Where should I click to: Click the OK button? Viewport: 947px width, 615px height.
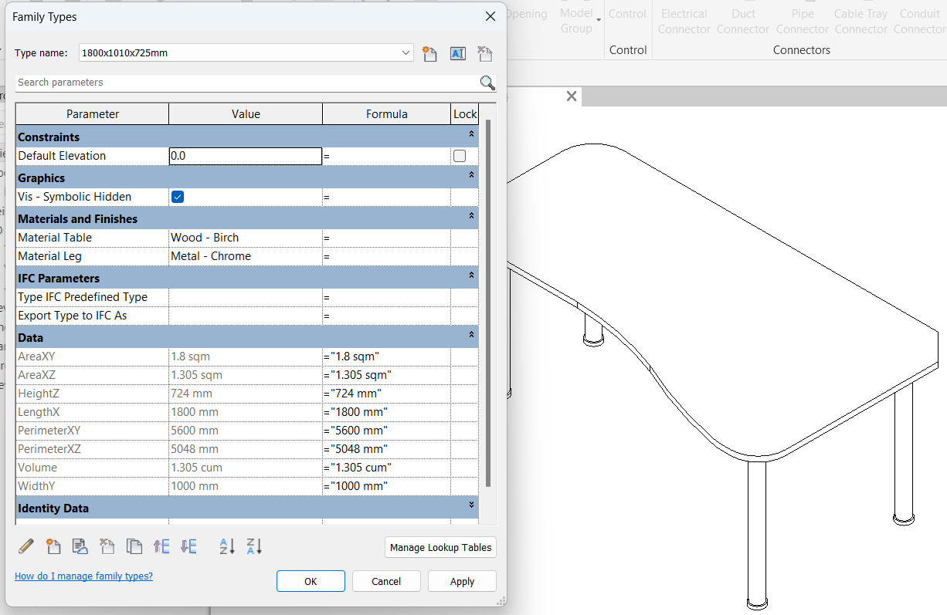point(311,581)
